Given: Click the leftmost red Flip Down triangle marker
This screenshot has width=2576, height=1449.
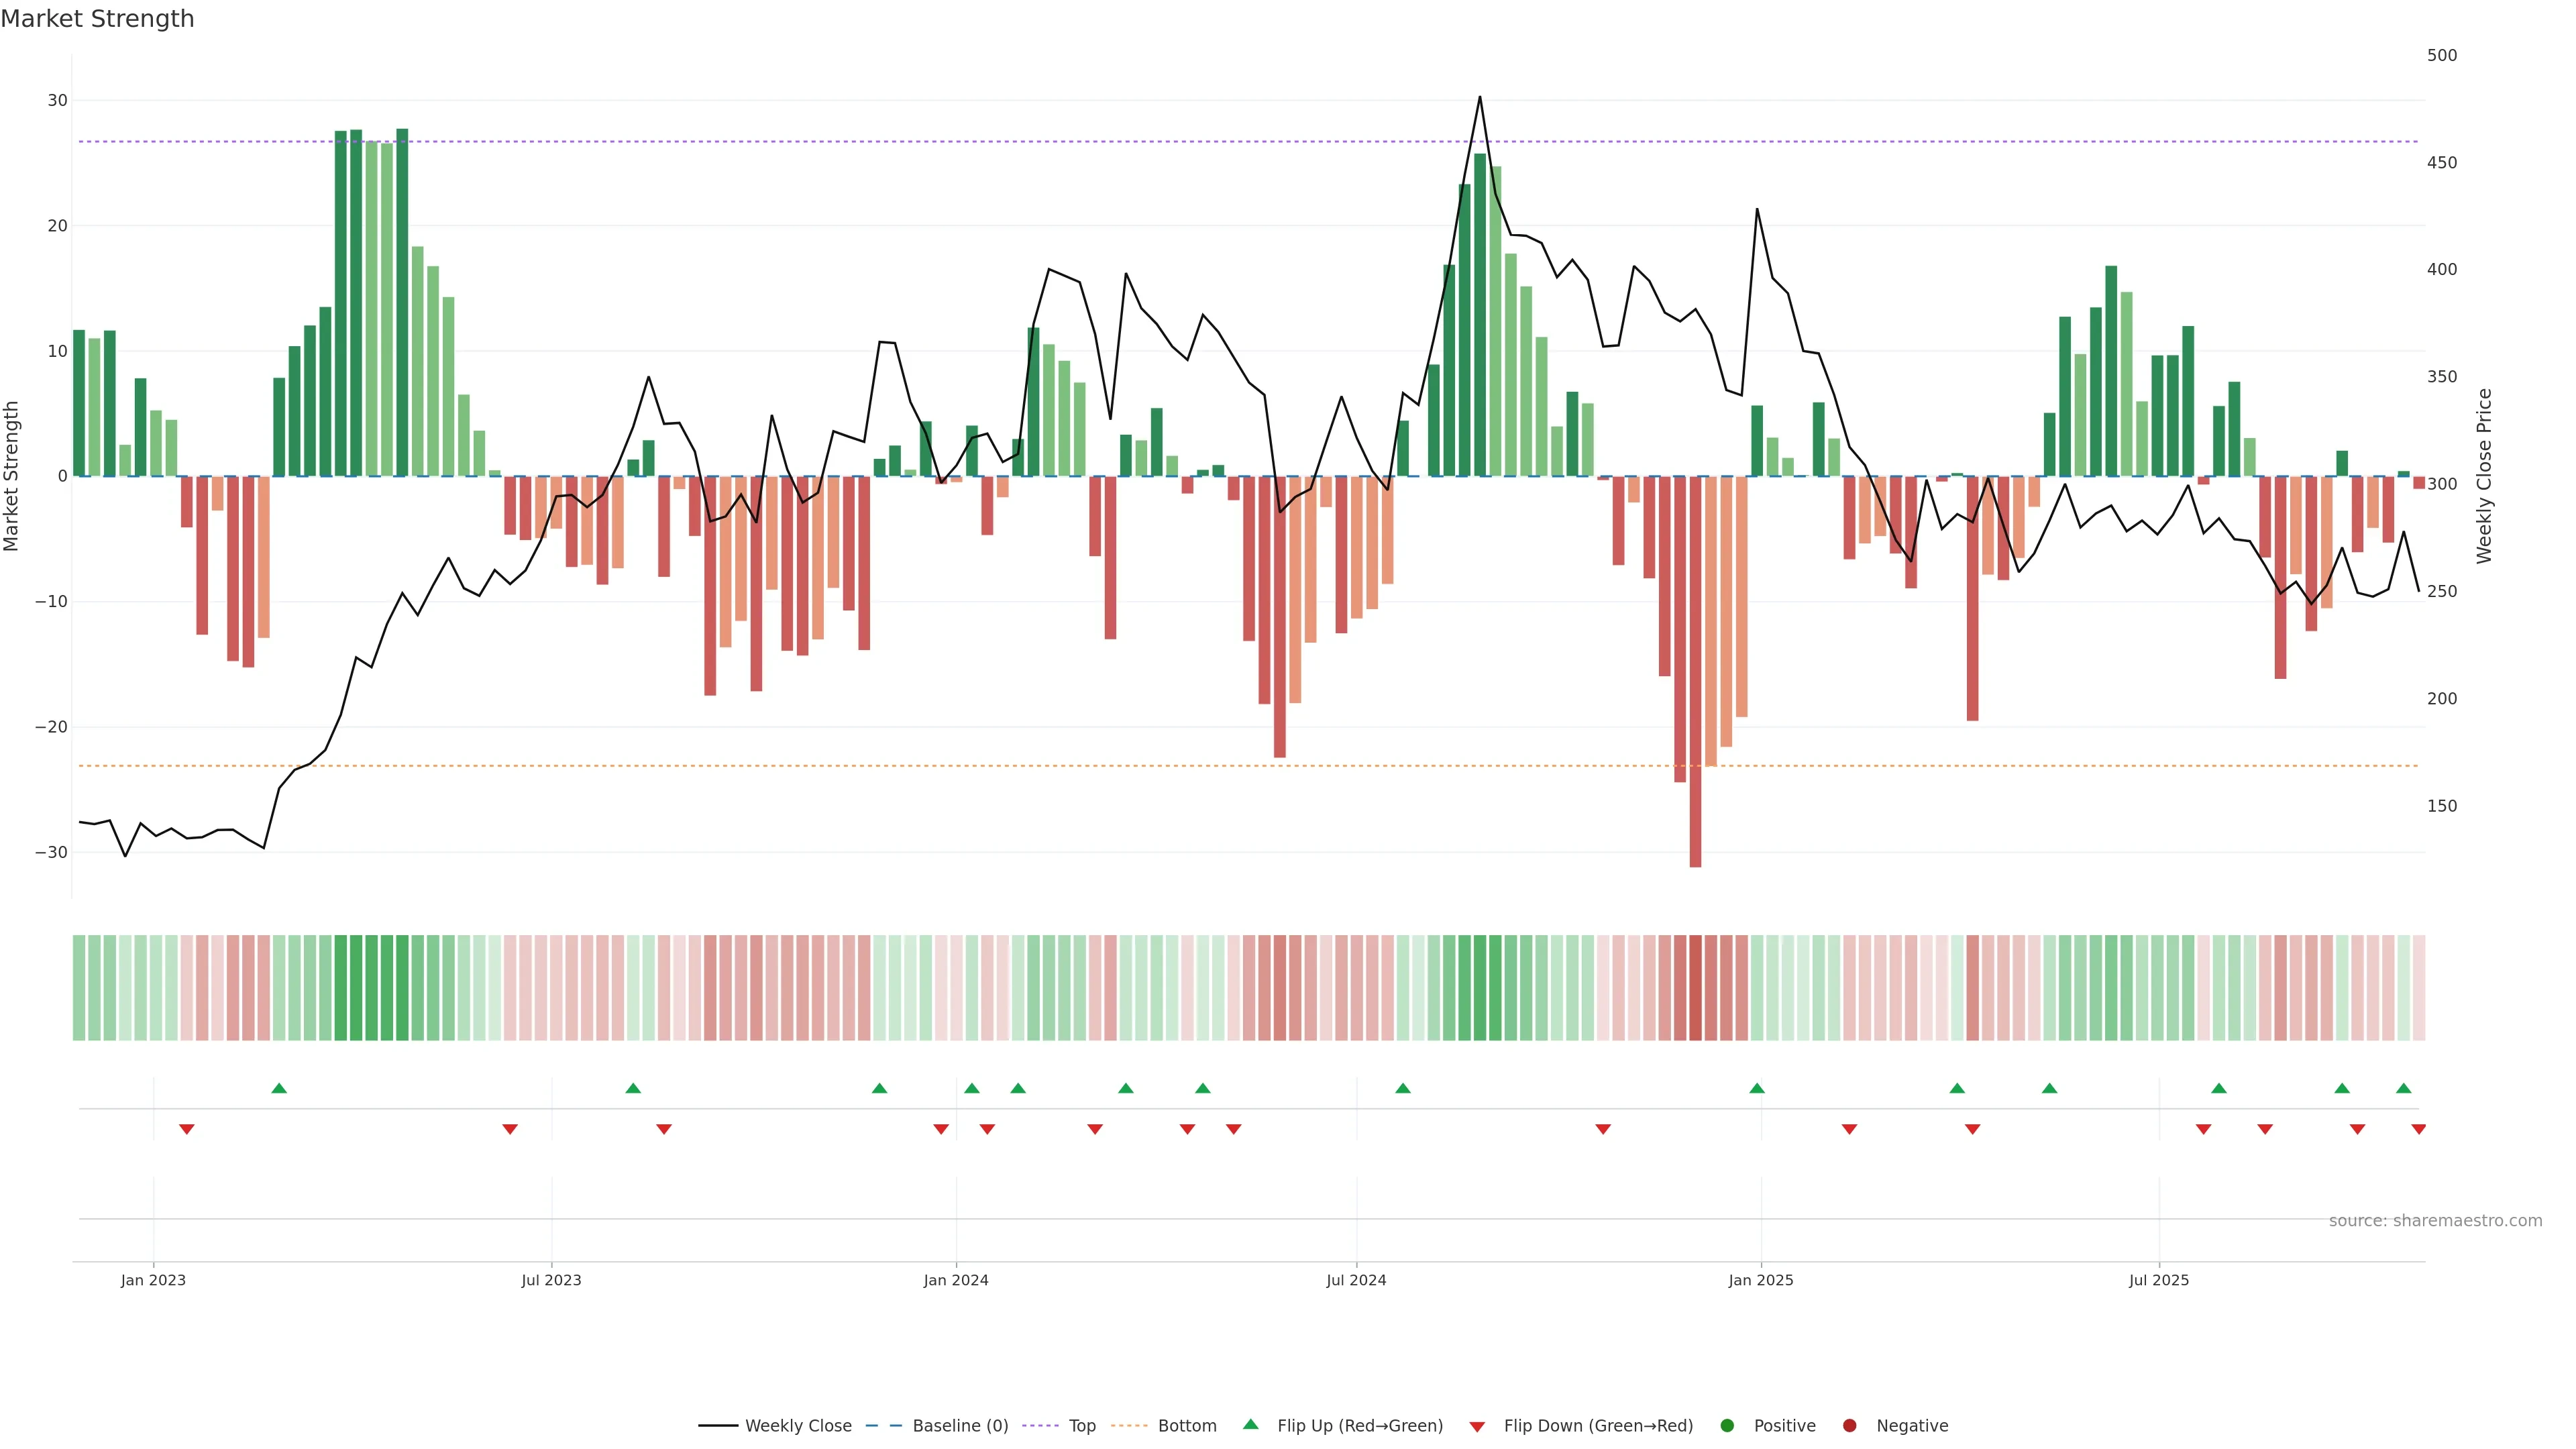Looking at the screenshot, I should click(187, 1129).
